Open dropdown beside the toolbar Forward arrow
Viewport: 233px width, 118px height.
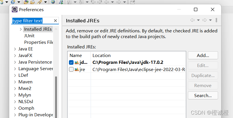click(124, 2)
